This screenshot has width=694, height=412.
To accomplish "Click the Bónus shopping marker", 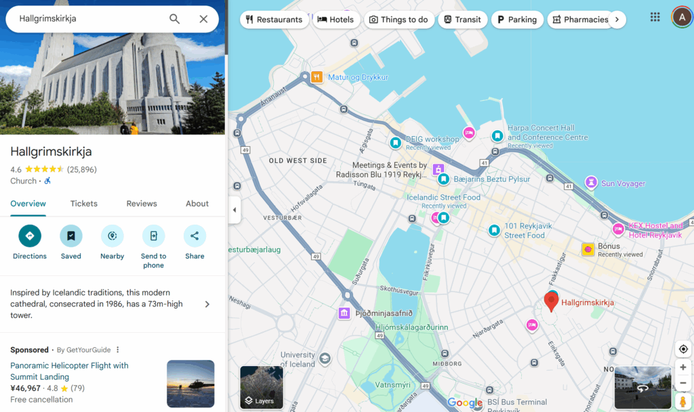I will pos(588,250).
